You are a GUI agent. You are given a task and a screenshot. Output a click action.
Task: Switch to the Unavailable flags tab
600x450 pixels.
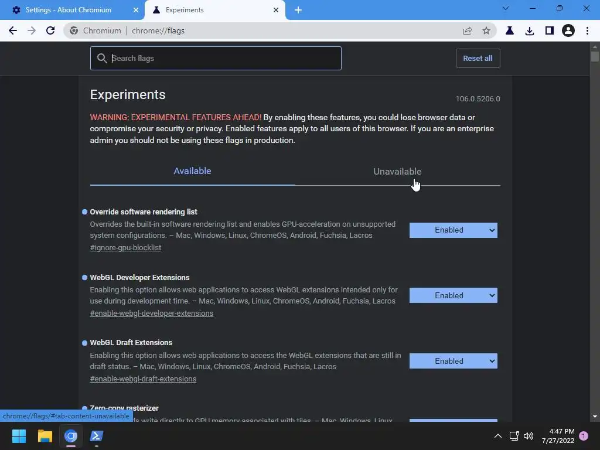click(398, 172)
